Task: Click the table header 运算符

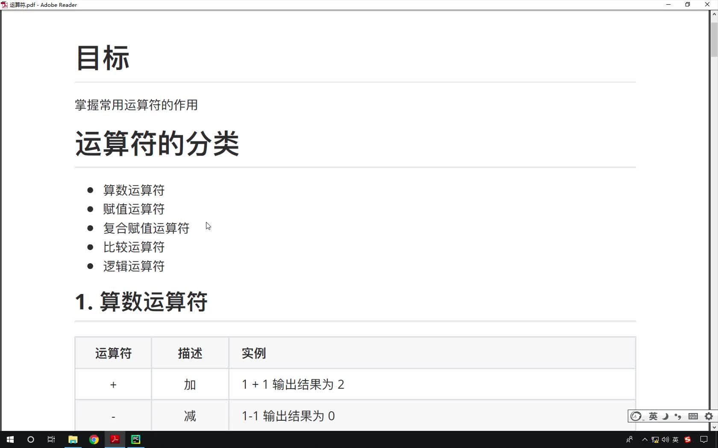Action: coord(113,353)
